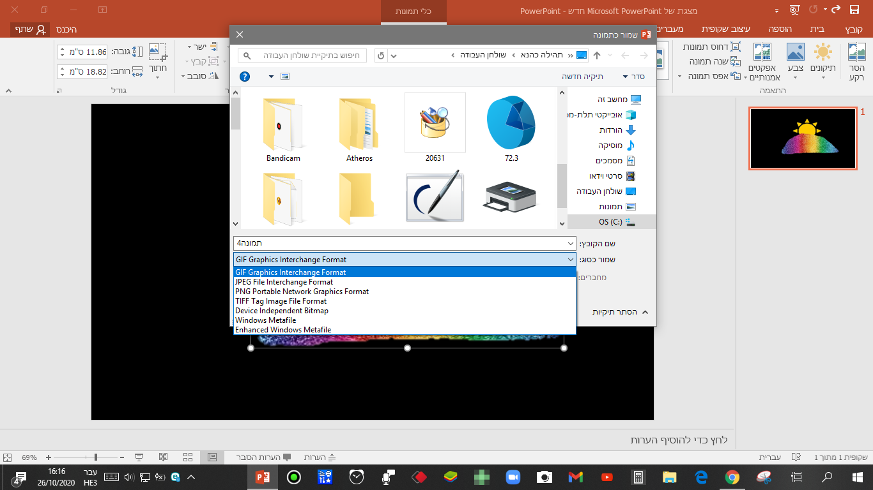Open the dialog help question-mark icon
873x490 pixels.
coord(245,77)
